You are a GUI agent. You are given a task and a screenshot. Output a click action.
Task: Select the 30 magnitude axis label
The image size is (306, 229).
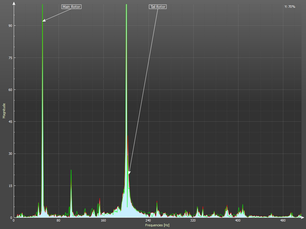(x=10, y=154)
